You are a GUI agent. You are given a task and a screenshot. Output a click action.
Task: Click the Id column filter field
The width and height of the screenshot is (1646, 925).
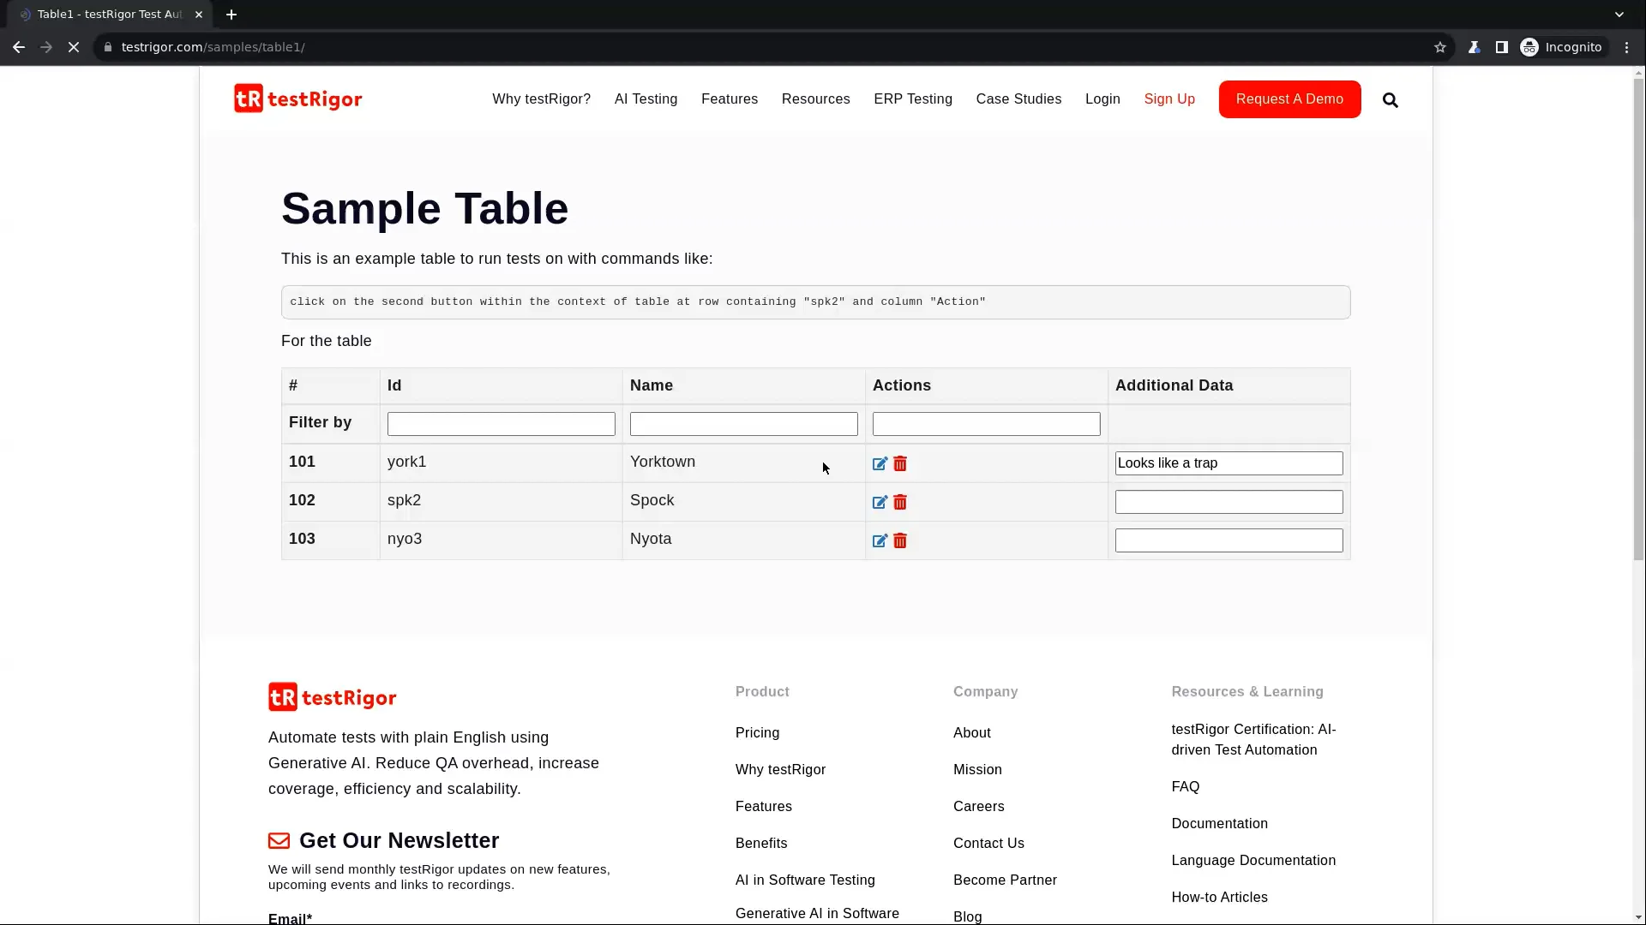tap(501, 423)
